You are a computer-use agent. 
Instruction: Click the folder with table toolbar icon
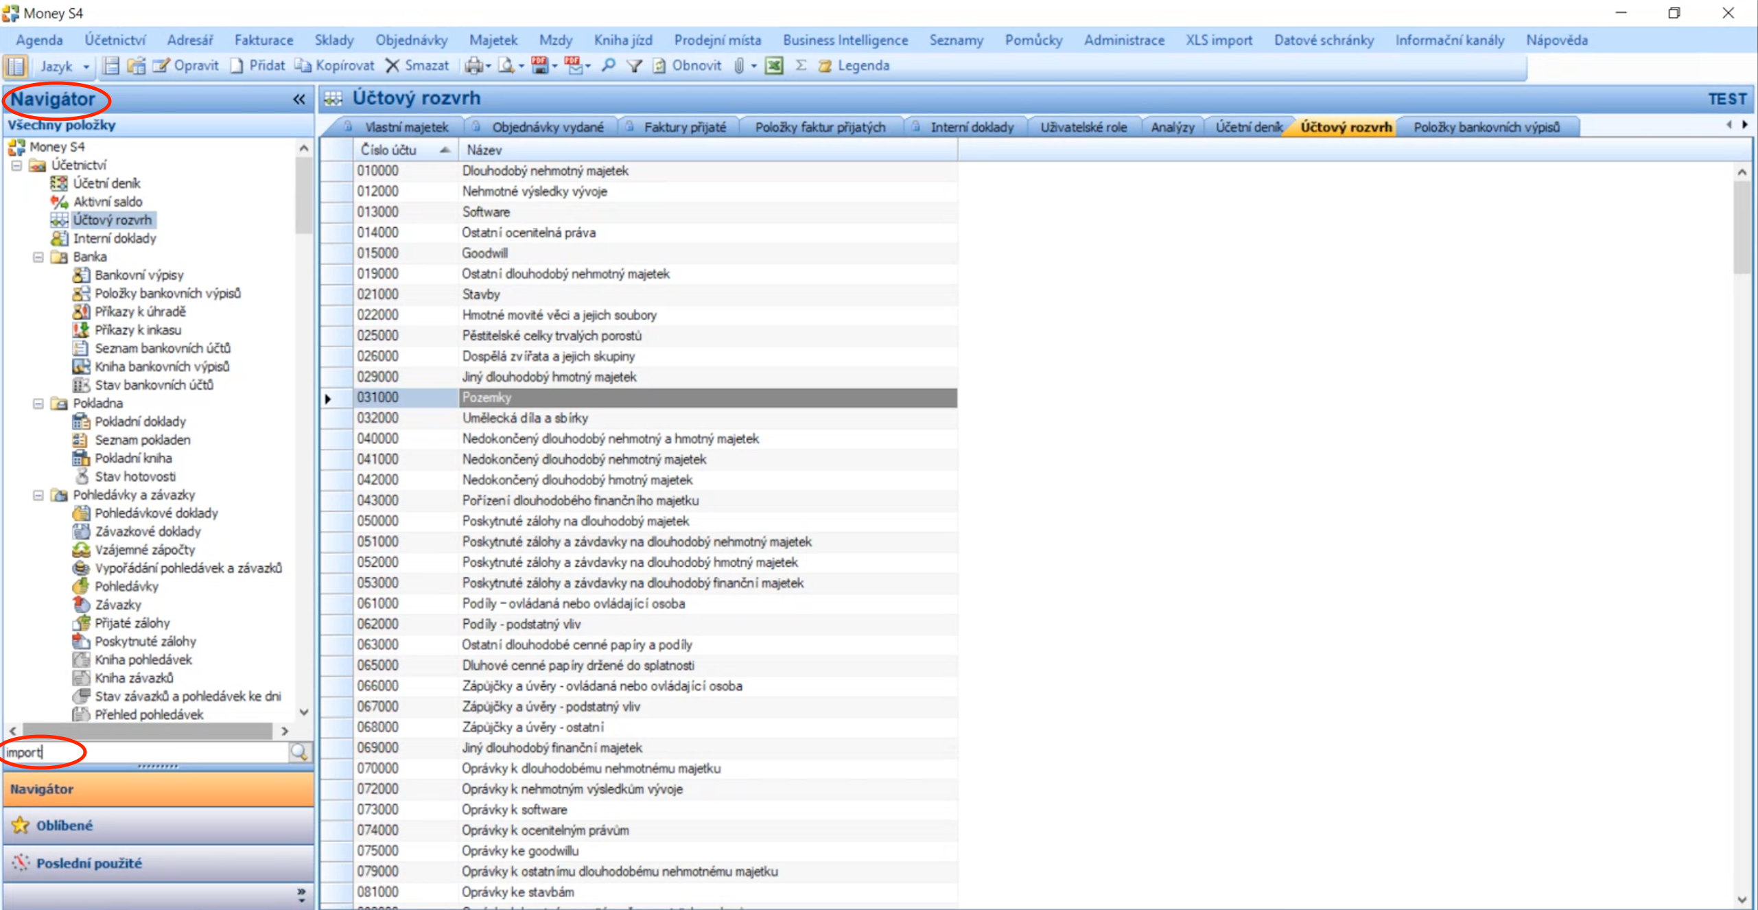click(x=137, y=66)
